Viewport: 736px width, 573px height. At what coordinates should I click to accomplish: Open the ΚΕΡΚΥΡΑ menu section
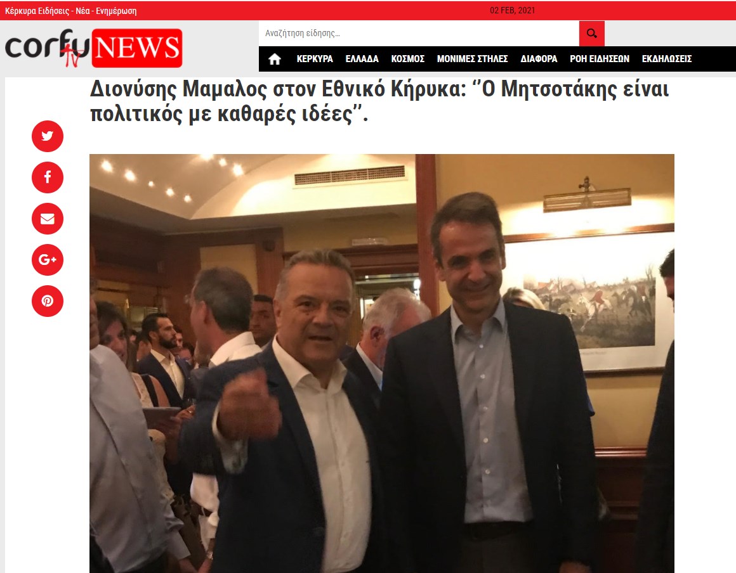tap(315, 59)
